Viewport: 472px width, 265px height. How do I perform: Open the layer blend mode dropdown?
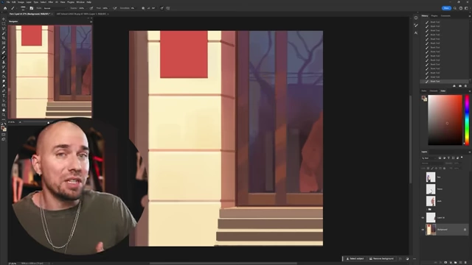tap(433, 163)
